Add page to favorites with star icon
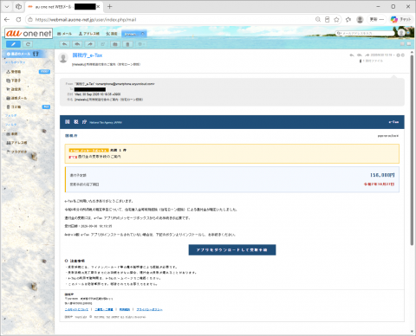Viewport: 416px width, 336px height. pos(336,20)
